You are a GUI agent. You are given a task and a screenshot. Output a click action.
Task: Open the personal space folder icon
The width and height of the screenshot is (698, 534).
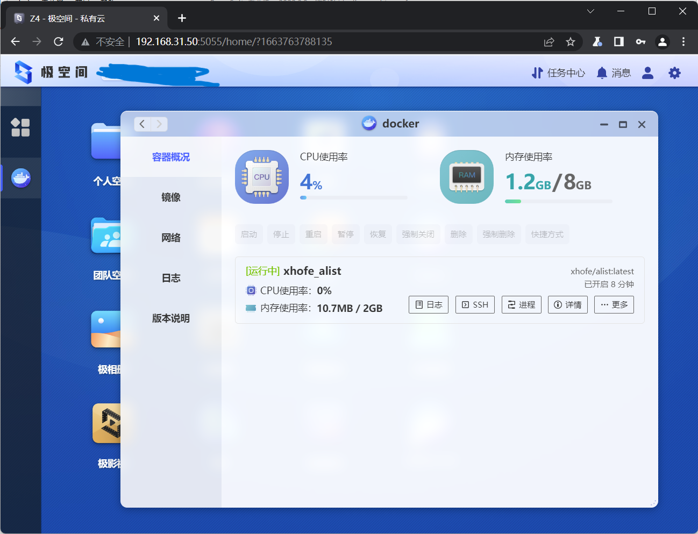pyautogui.click(x=106, y=141)
